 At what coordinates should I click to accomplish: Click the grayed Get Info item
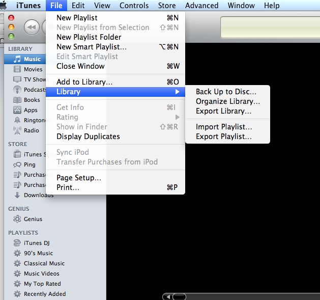pyautogui.click(x=115, y=107)
